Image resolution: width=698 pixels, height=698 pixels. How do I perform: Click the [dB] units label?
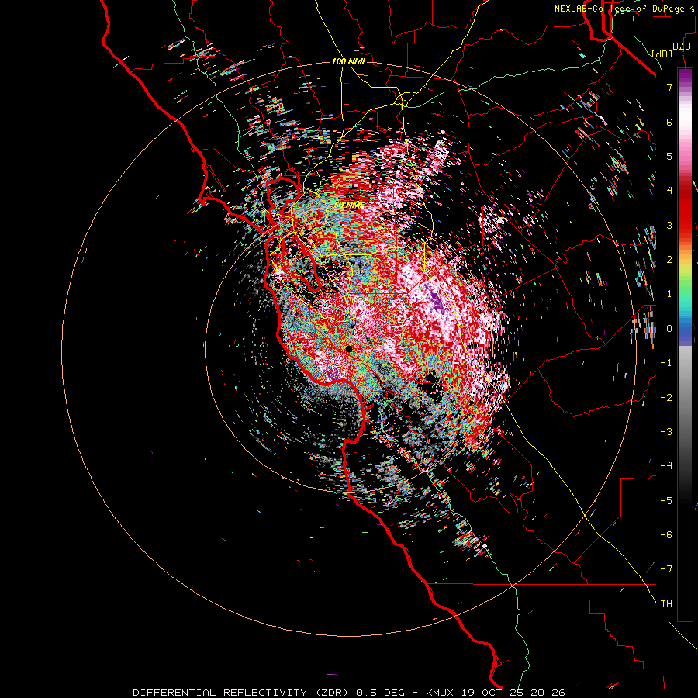pyautogui.click(x=662, y=54)
